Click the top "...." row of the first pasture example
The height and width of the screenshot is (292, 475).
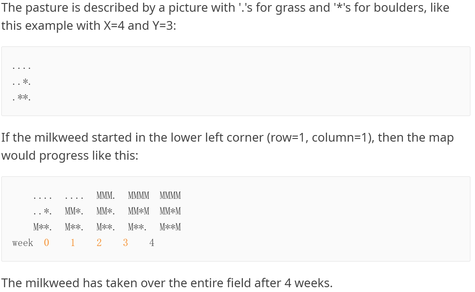[21, 67]
